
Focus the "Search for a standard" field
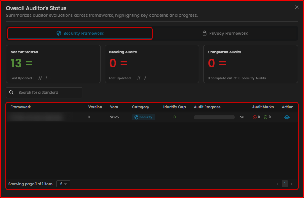48,93
